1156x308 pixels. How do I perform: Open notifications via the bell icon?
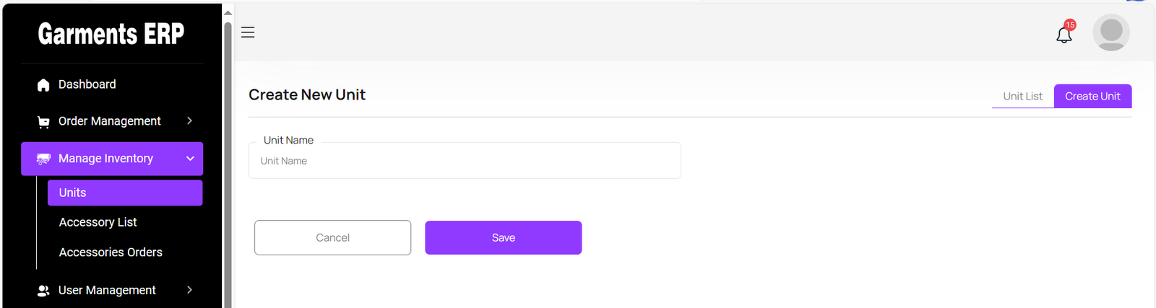tap(1064, 35)
